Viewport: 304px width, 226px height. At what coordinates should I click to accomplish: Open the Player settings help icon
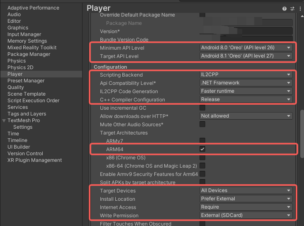point(284,9)
